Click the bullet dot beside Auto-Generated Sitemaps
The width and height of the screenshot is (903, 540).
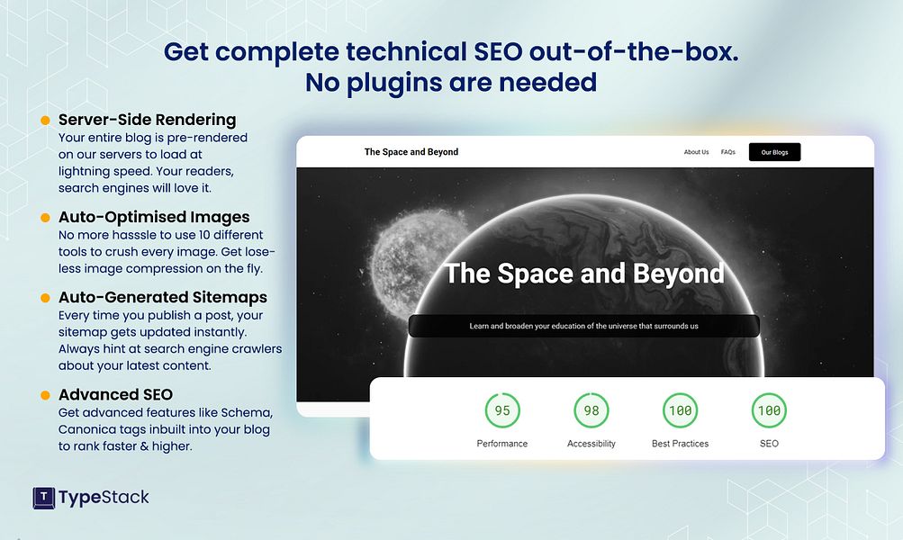45,298
